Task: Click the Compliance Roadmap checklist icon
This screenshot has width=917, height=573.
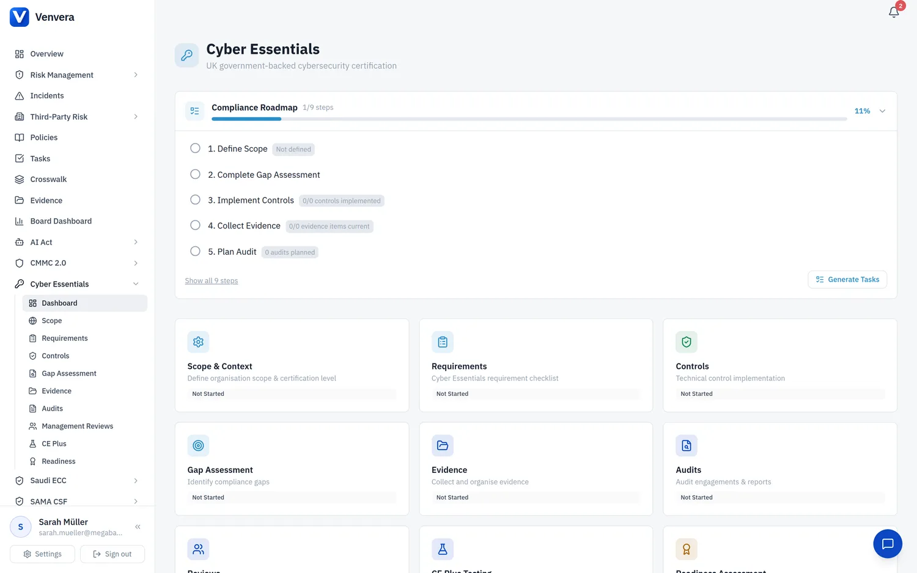Action: pos(194,111)
